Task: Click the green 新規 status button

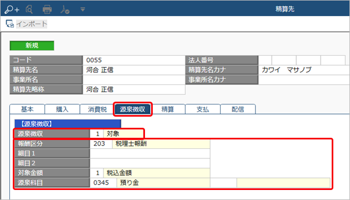Action: (32, 46)
